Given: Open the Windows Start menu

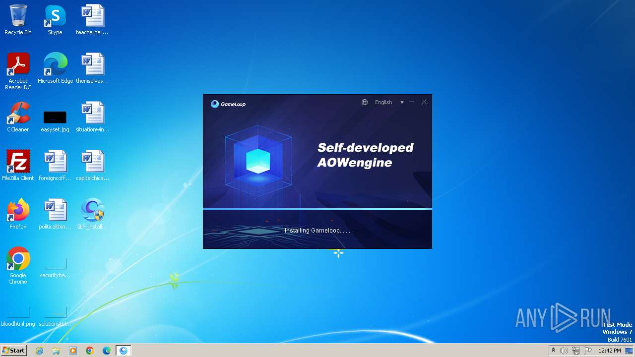Looking at the screenshot, I should 13,350.
